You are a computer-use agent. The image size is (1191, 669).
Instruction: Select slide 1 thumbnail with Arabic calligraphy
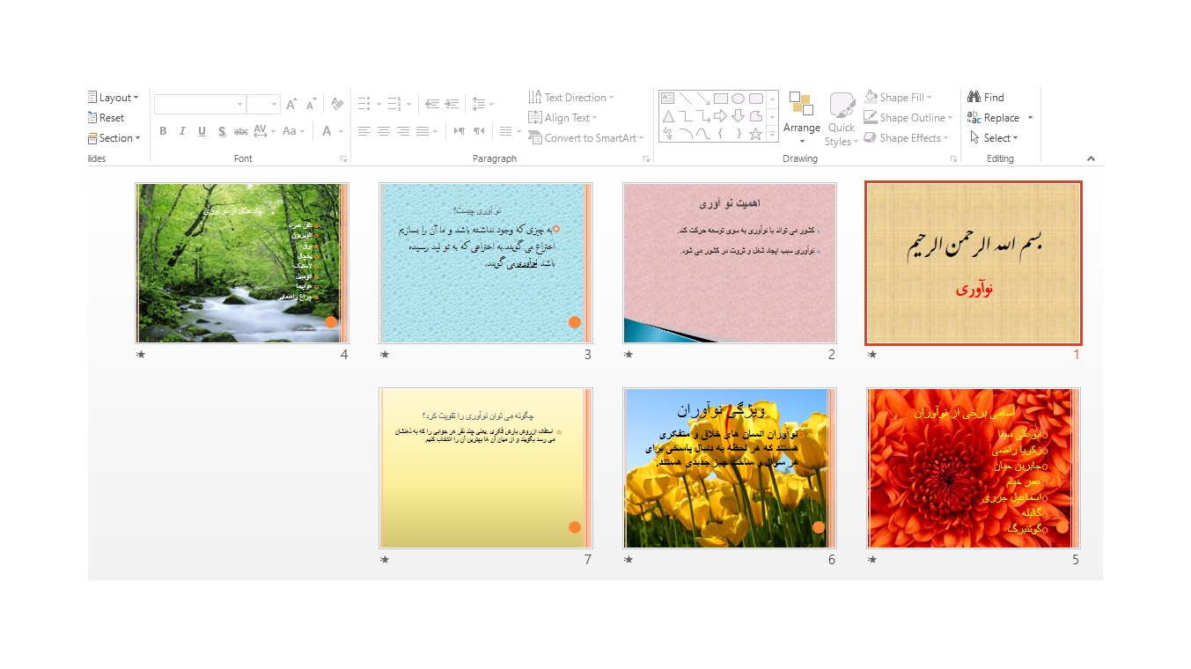pos(974,263)
